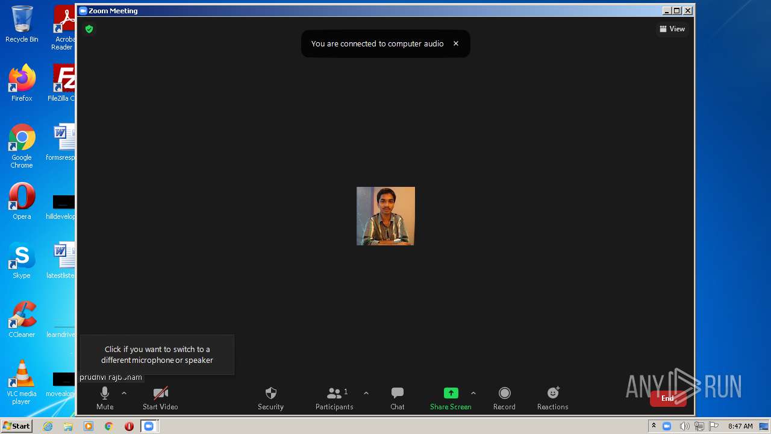Open the formsresp Word document icon
This screenshot has width=771, height=434.
pos(62,142)
